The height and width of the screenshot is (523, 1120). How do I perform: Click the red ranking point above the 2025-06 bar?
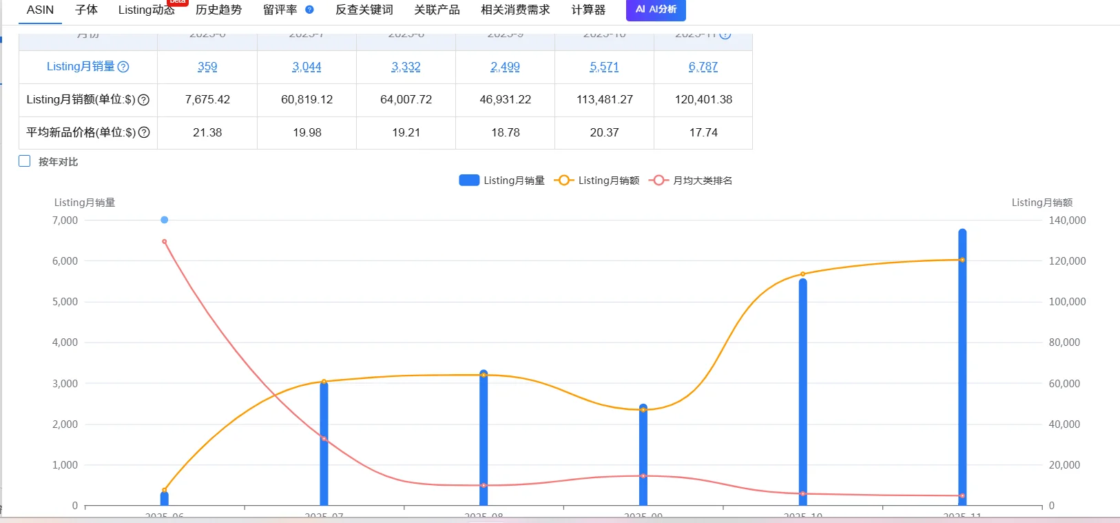coord(165,242)
